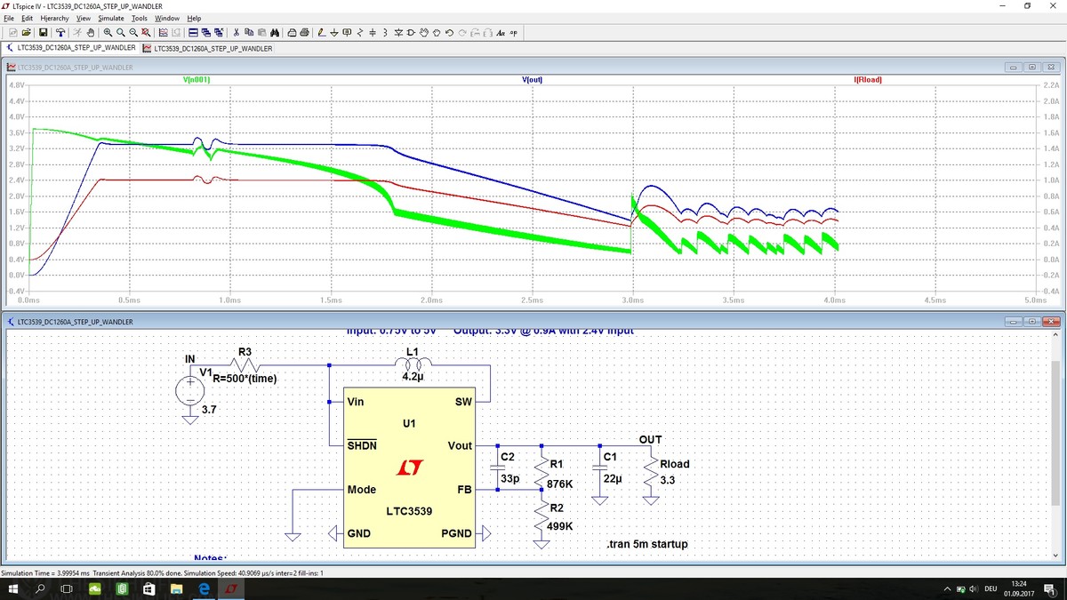Click the Simulation Time status bar text
The width and height of the screenshot is (1067, 600).
tap(162, 573)
